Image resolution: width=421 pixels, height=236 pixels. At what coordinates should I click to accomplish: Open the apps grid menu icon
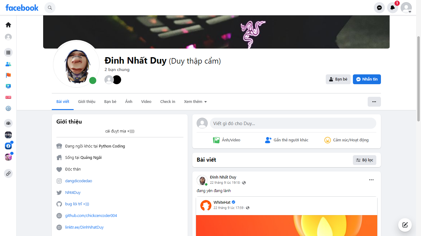pyautogui.click(x=8, y=53)
